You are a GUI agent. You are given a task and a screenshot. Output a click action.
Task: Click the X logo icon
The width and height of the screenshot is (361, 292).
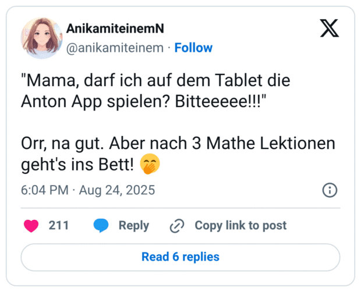coord(330,27)
